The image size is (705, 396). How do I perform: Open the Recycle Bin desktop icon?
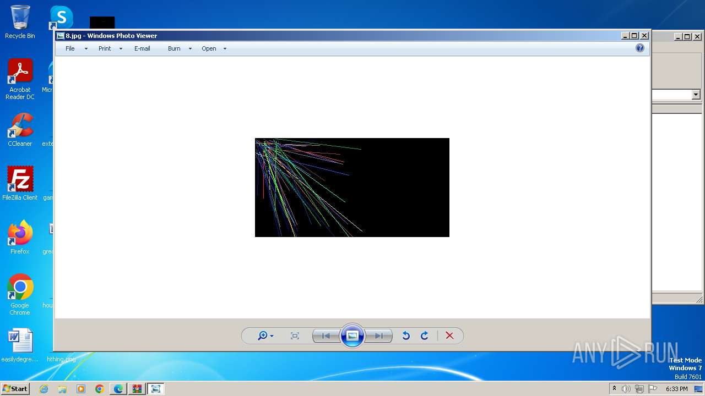click(20, 22)
